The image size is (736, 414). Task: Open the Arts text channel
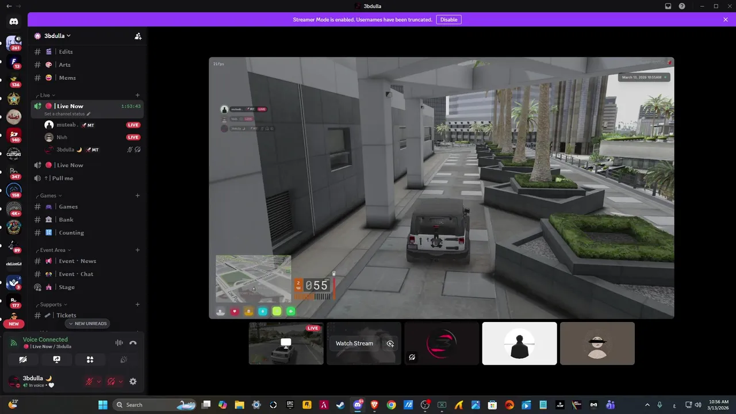(x=87, y=65)
